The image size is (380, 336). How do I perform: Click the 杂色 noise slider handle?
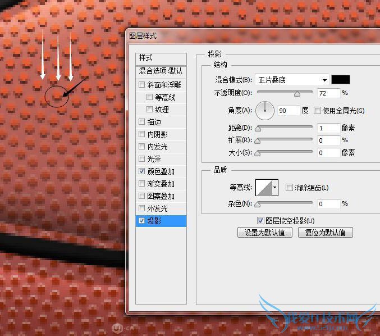tap(258, 206)
